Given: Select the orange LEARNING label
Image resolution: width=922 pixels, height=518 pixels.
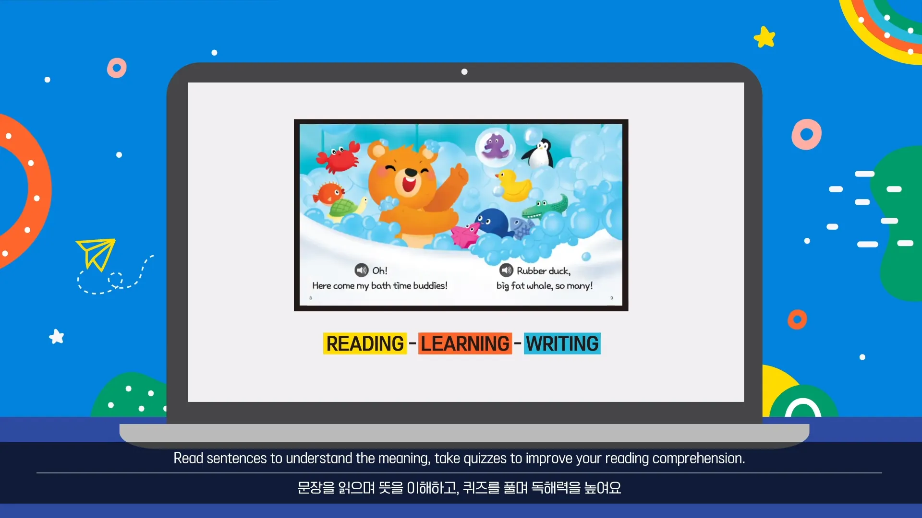Looking at the screenshot, I should point(465,344).
